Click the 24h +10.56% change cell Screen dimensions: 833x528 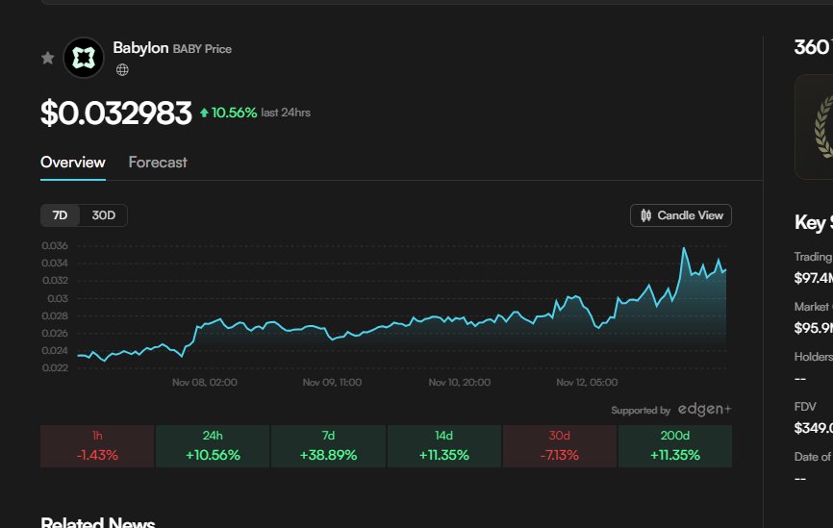[x=213, y=446]
